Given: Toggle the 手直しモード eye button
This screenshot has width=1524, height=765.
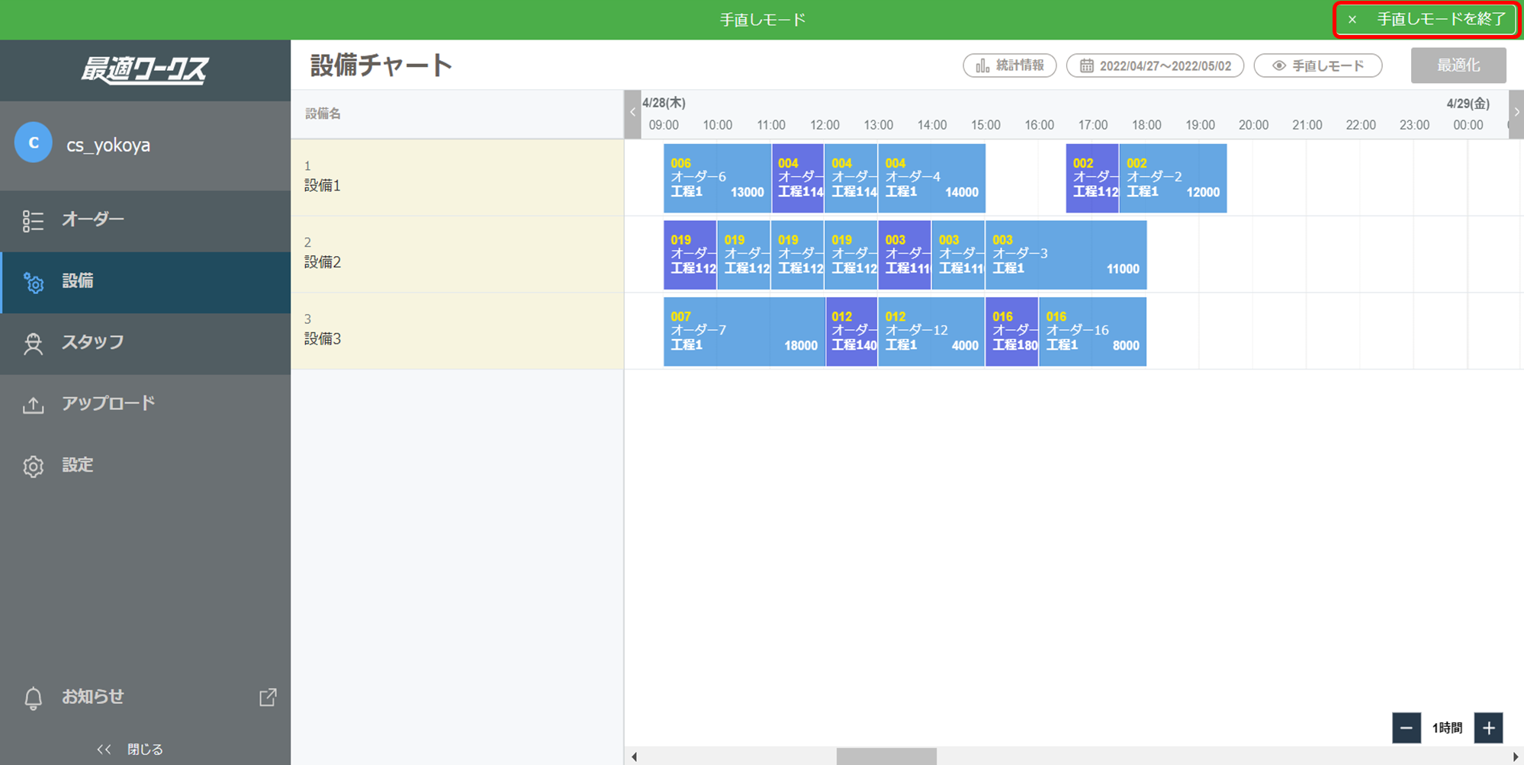Looking at the screenshot, I should click(1317, 66).
